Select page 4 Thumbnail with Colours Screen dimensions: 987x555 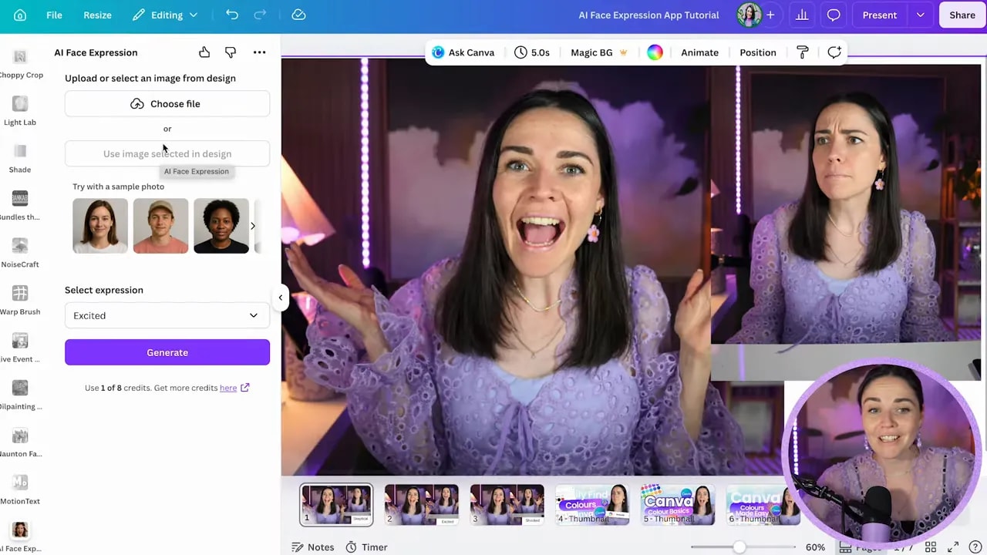592,505
